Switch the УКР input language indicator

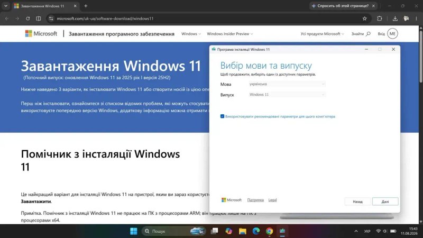point(367,231)
